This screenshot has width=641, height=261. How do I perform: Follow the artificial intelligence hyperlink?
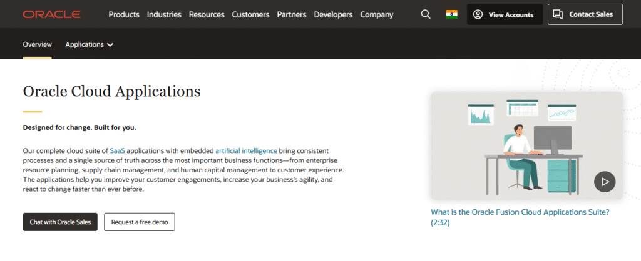pyautogui.click(x=246, y=151)
